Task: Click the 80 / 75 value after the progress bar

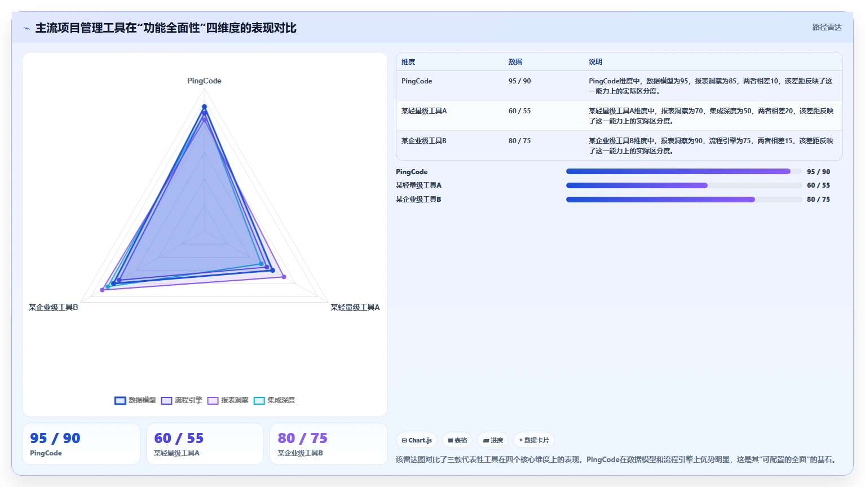Action: point(818,200)
